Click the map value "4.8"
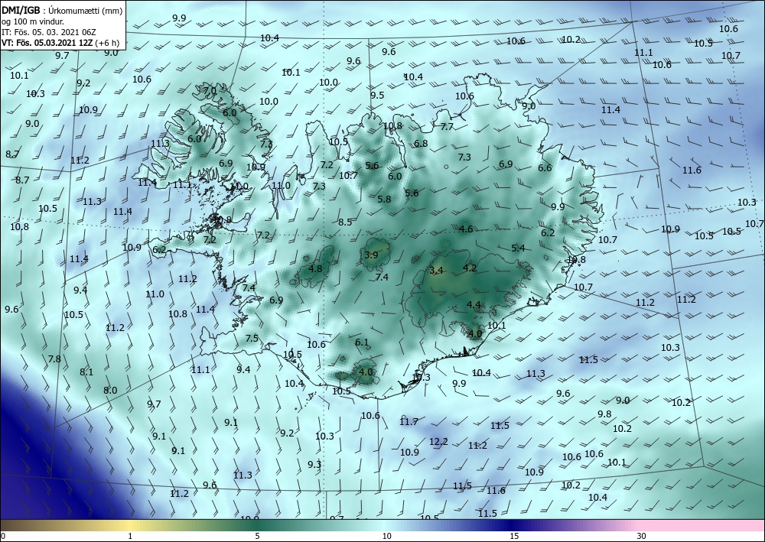 316,268
